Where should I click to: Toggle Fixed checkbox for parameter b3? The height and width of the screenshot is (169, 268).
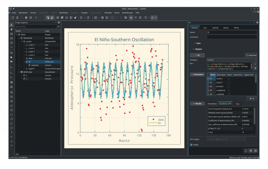[229, 87]
